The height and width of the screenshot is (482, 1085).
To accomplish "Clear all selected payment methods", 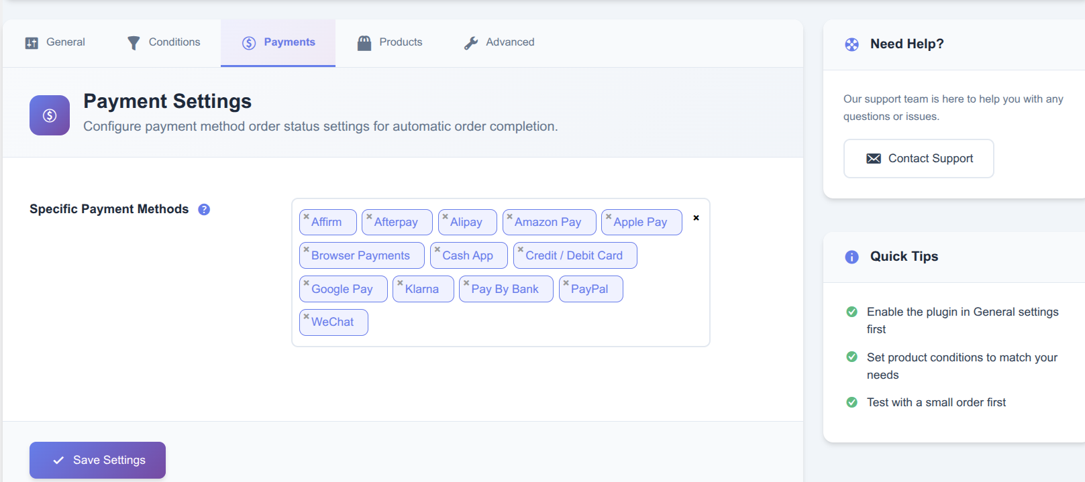I will 696,218.
